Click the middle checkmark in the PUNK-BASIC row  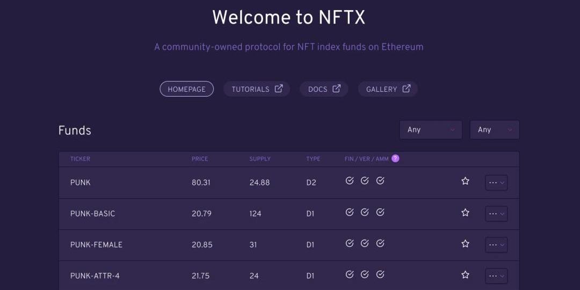[x=365, y=212]
